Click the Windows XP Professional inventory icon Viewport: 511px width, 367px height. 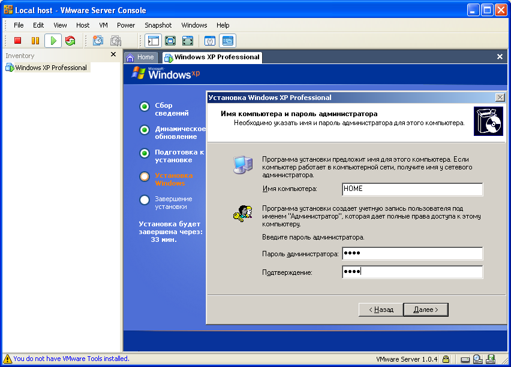[10, 67]
